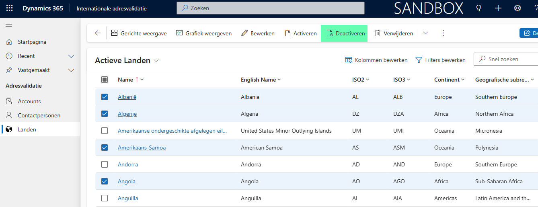Open the Actieve Landen view dropdown
The image size is (538, 207).
(x=156, y=61)
